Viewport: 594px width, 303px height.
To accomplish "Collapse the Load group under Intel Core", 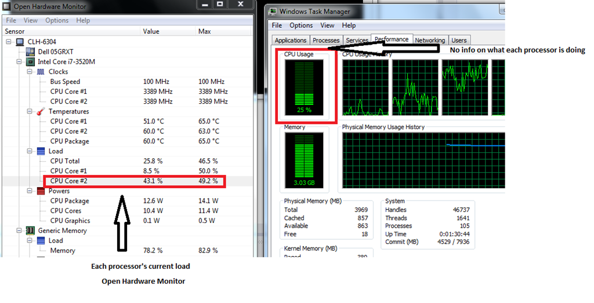I will click(30, 151).
